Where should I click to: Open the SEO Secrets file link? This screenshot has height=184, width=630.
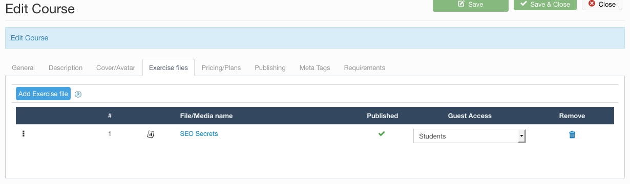(x=199, y=134)
